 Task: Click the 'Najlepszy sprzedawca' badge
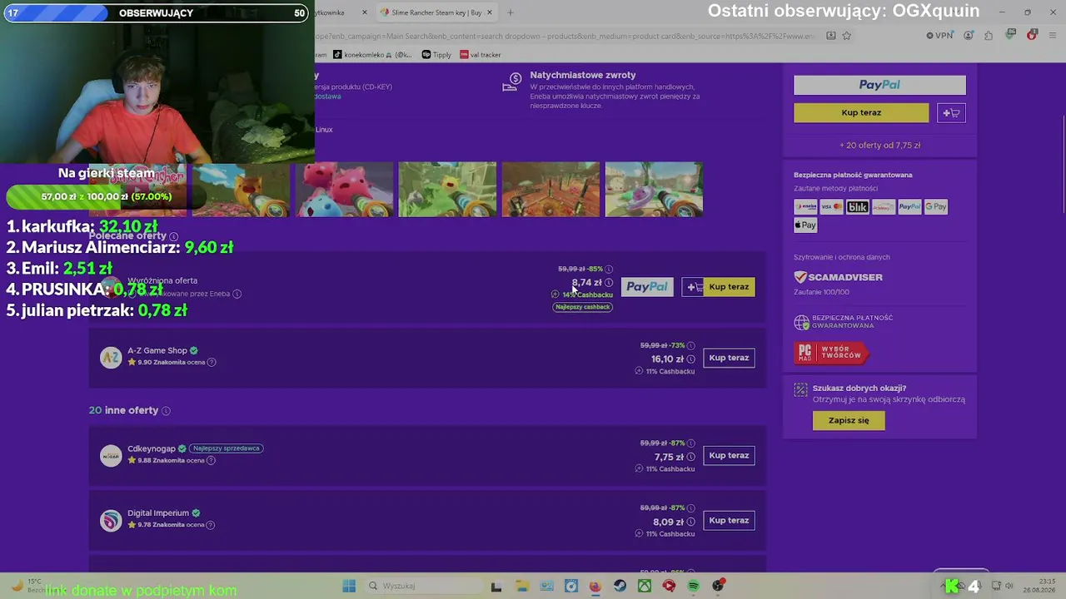[226, 448]
